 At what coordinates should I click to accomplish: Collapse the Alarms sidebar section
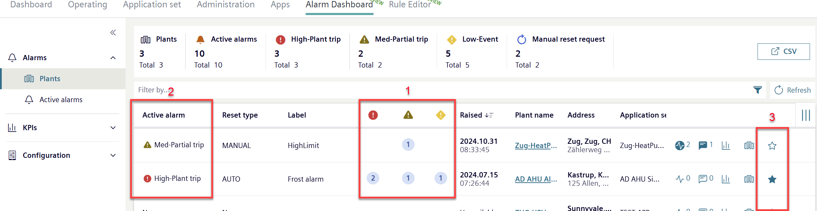click(113, 58)
